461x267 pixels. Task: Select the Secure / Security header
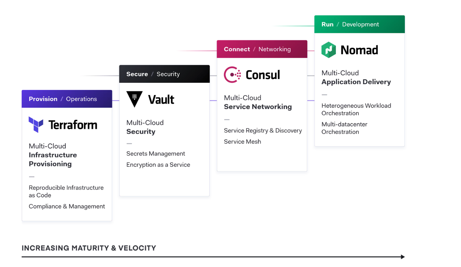pos(164,74)
